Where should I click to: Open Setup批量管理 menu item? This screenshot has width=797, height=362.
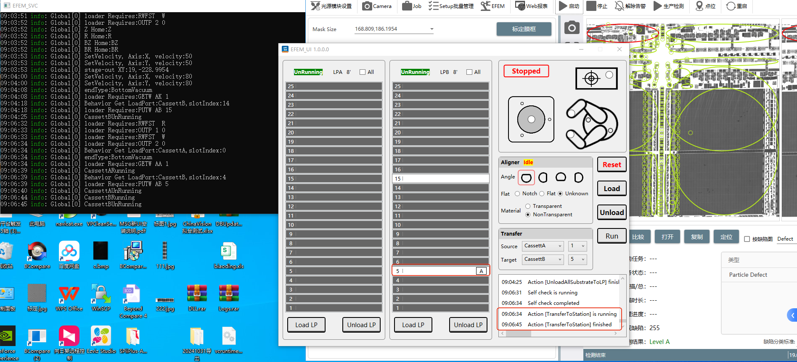(x=451, y=6)
